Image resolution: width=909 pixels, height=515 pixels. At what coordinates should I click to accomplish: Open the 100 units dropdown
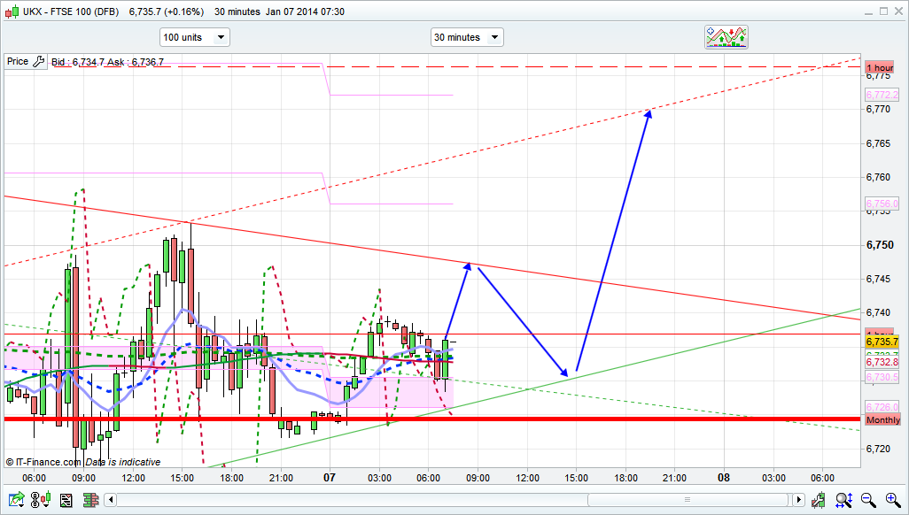(194, 37)
